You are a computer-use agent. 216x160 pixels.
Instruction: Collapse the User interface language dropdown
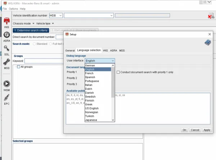(x=113, y=61)
